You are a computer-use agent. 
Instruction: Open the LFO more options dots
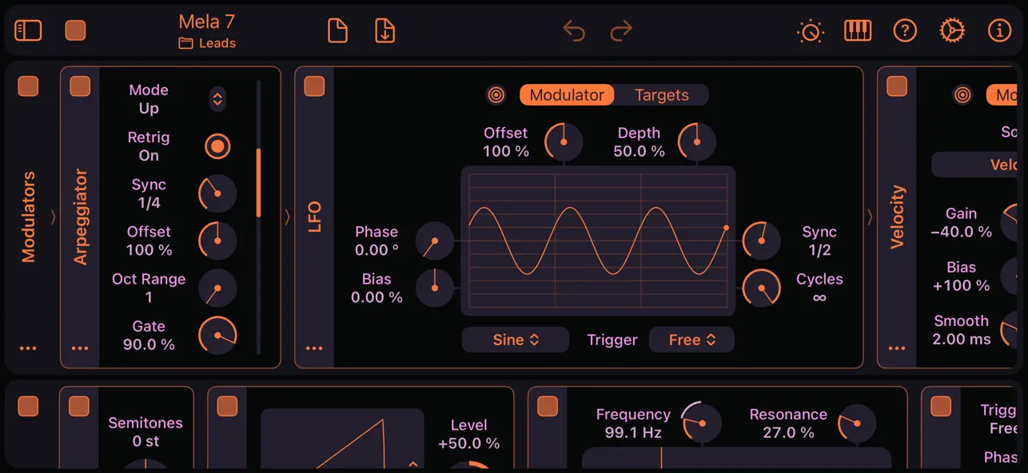pyautogui.click(x=314, y=348)
